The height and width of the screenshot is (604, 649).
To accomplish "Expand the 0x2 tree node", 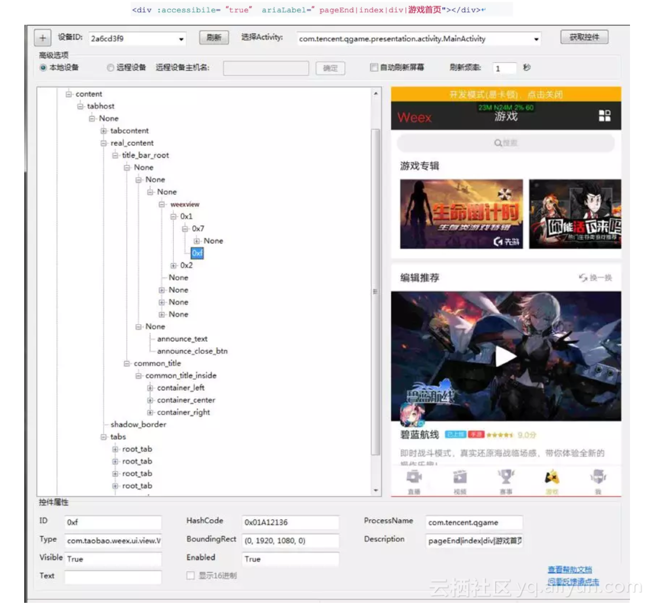I will (x=173, y=265).
